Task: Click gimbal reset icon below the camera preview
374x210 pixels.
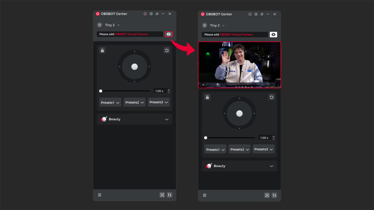Action: pos(271,97)
